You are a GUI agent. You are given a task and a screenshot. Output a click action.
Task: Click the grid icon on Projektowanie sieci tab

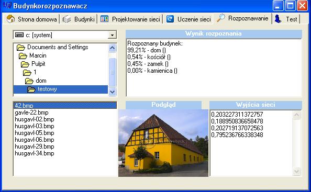pyautogui.click(x=104, y=19)
